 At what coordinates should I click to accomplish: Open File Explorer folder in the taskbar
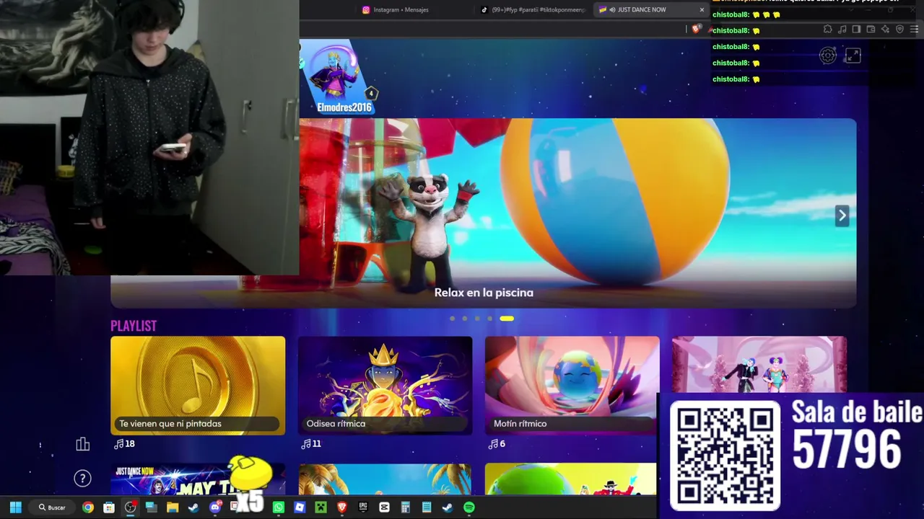(x=173, y=507)
